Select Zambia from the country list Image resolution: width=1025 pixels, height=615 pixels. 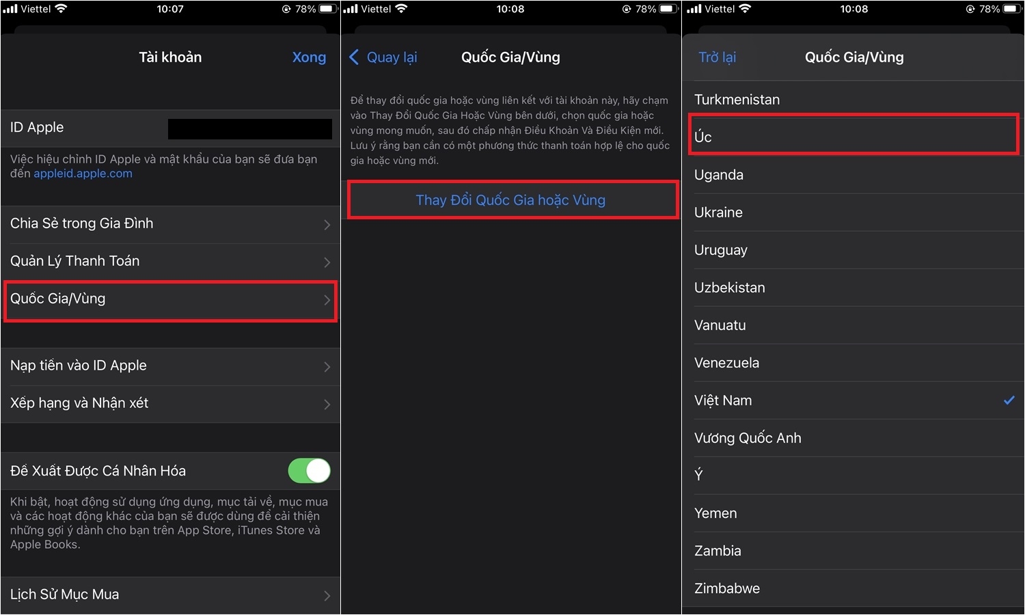tap(853, 551)
